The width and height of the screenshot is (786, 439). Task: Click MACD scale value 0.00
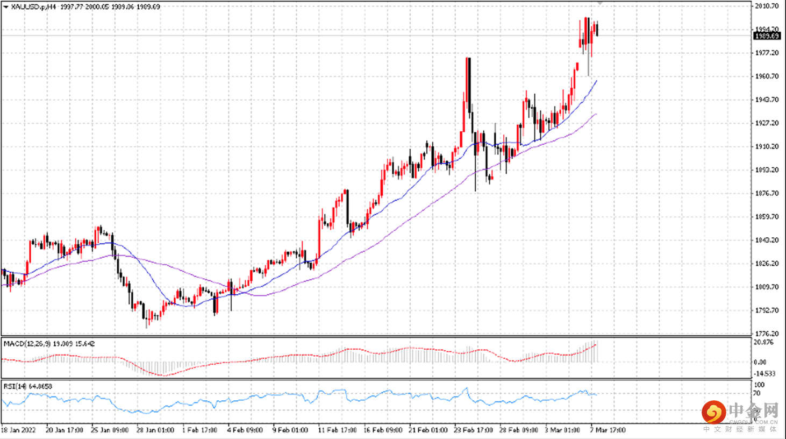(760, 362)
